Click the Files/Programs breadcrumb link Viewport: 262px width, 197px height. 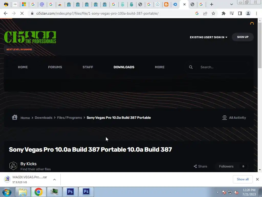(70, 117)
